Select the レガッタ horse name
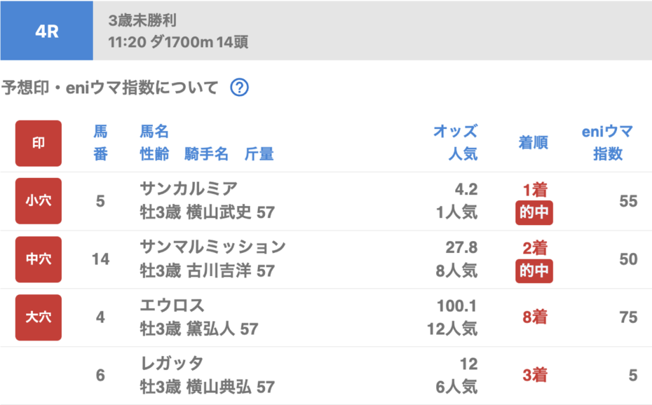This screenshot has width=652, height=405. pos(172,364)
